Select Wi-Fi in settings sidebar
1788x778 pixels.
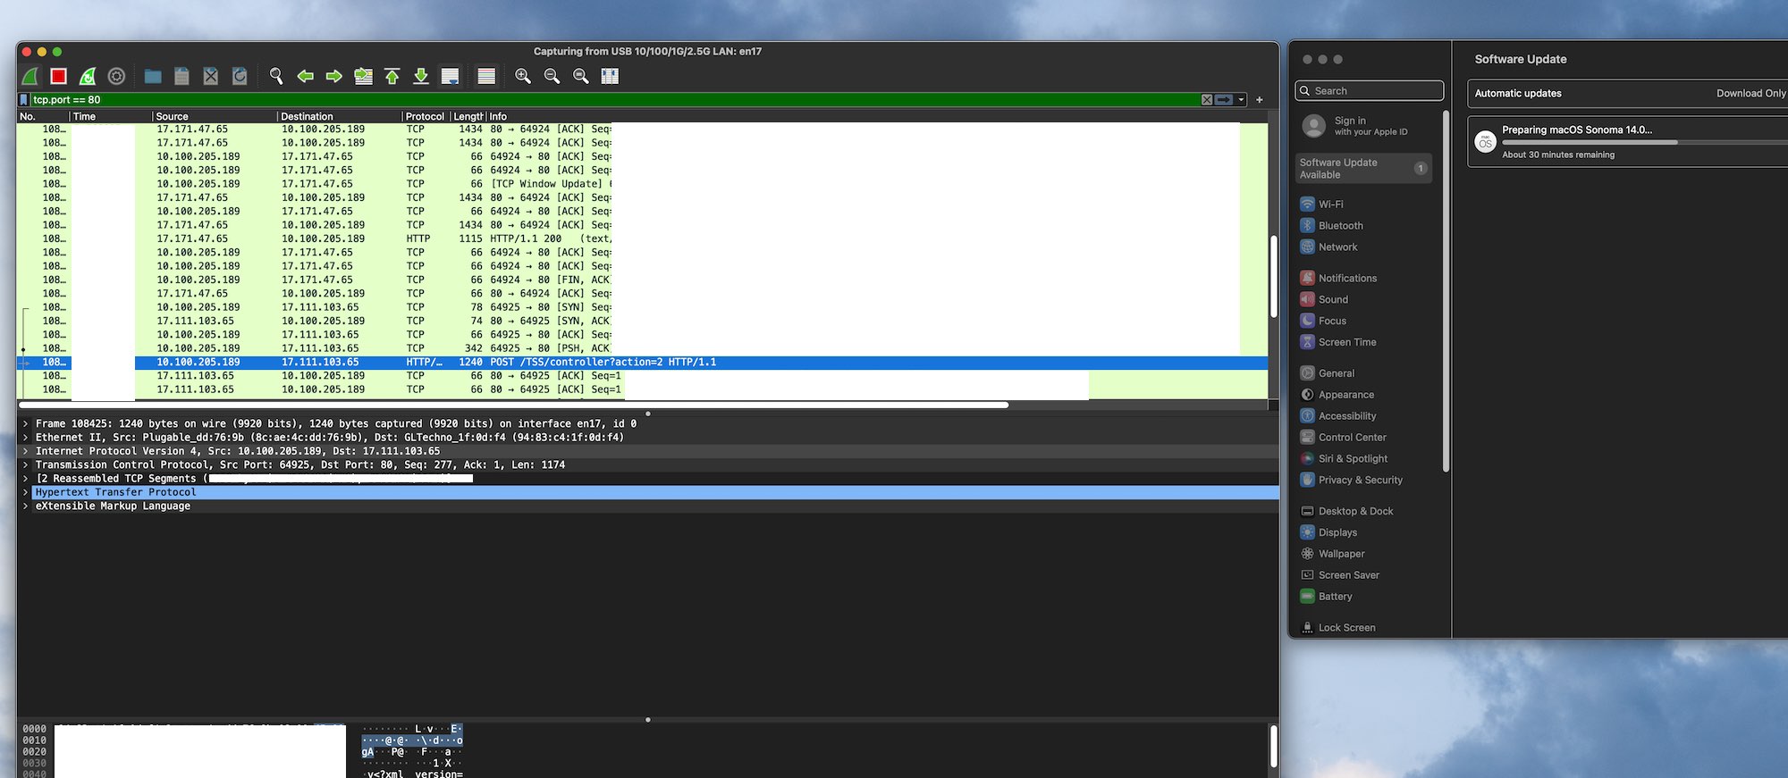click(x=1330, y=205)
